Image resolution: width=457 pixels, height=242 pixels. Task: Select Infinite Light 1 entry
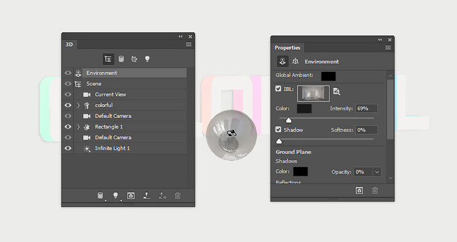point(112,148)
